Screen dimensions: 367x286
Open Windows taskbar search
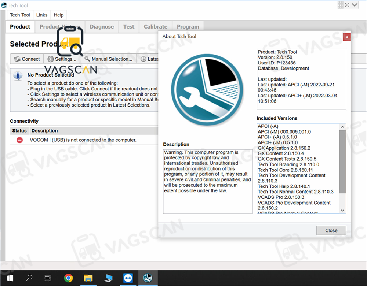[29, 278]
